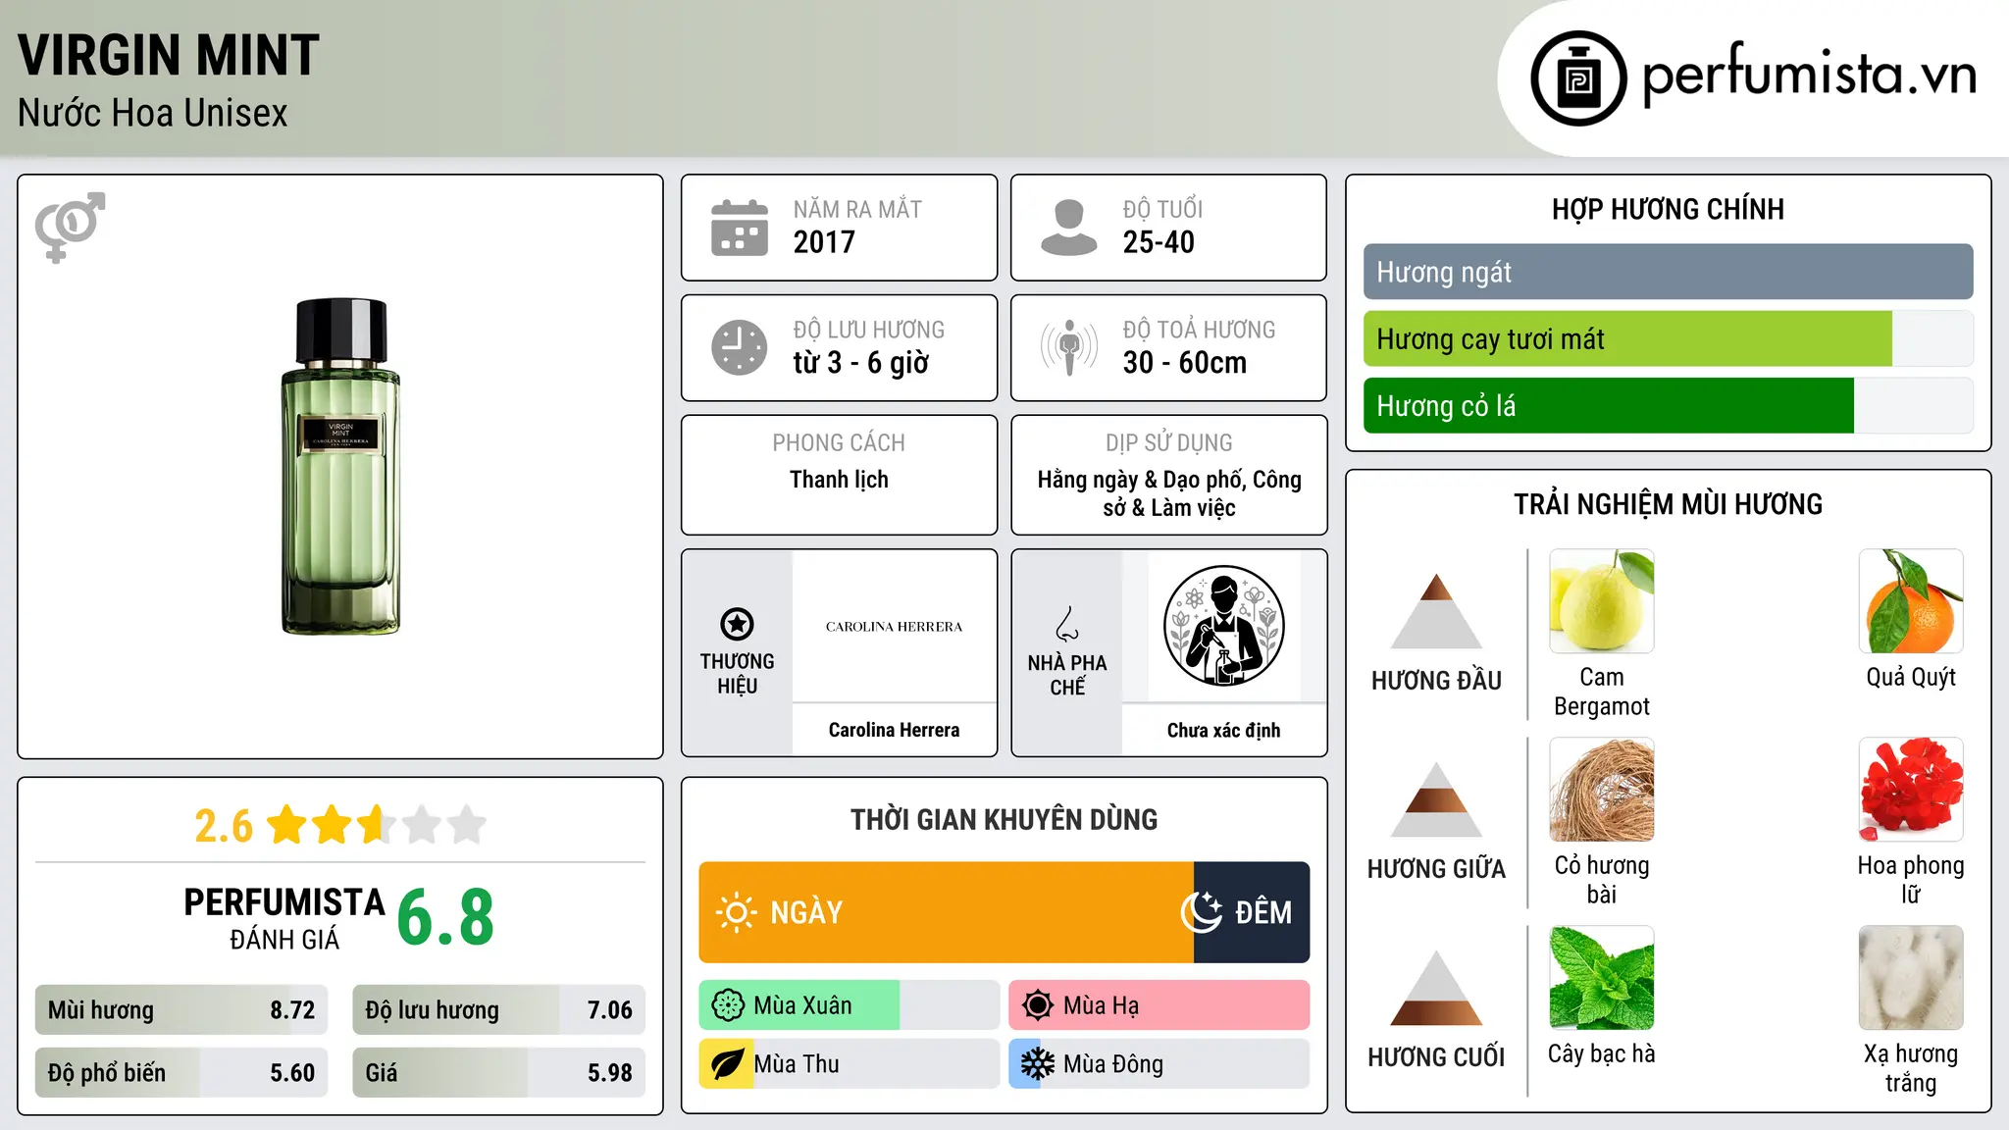The width and height of the screenshot is (2009, 1130).
Task: Click the Mùi hương 8.72 score bar
Action: click(x=181, y=1010)
